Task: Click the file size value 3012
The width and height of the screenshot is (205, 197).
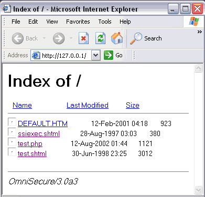Action: 145,153
